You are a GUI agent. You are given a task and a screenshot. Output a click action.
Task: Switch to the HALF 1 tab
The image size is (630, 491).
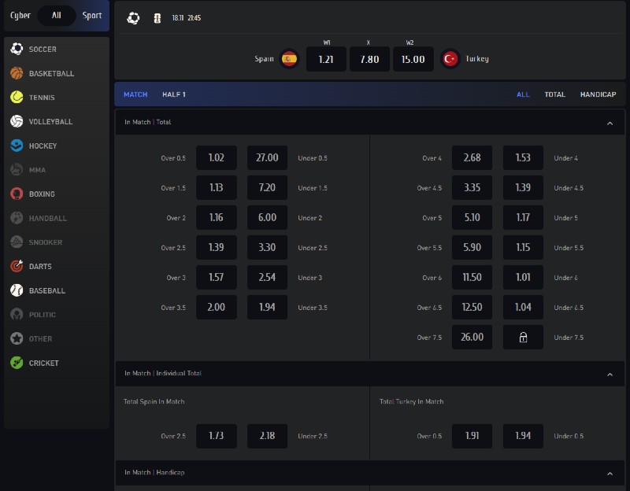tap(174, 94)
